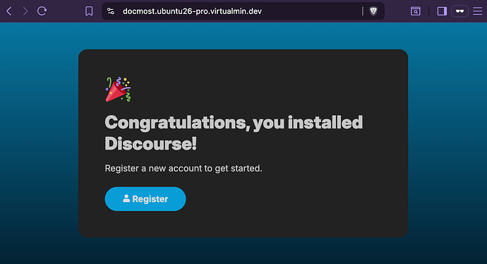Click the private window sunglasses icon
Viewport: 487px width, 264px height.
(459, 11)
